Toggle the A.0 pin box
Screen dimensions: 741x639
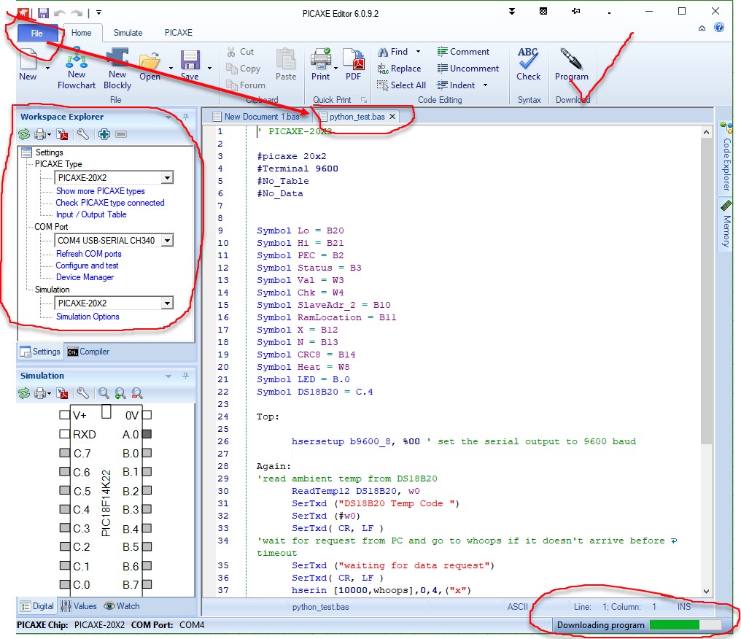point(147,433)
